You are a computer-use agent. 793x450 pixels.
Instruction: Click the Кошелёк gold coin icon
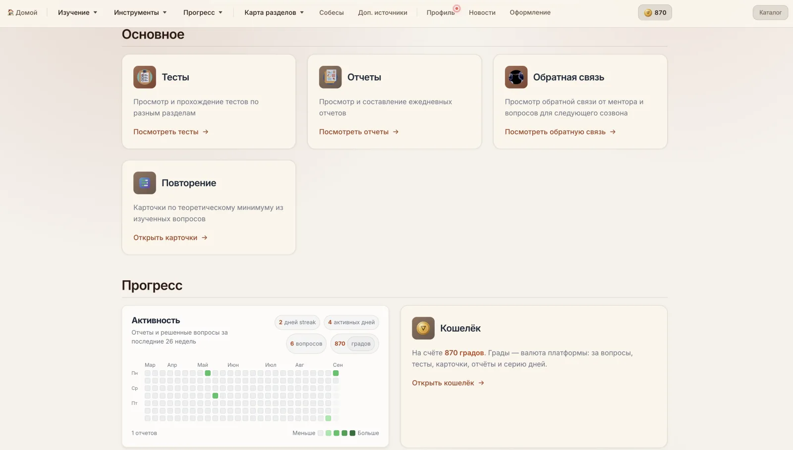tap(423, 328)
